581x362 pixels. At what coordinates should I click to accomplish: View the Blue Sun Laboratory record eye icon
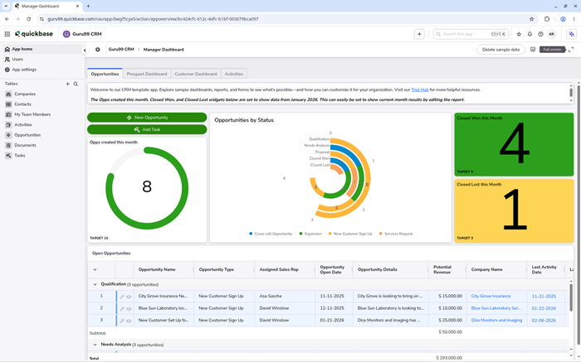pos(129,309)
